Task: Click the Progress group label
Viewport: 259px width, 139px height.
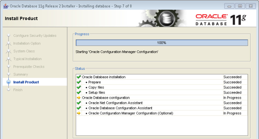Action: [82, 34]
